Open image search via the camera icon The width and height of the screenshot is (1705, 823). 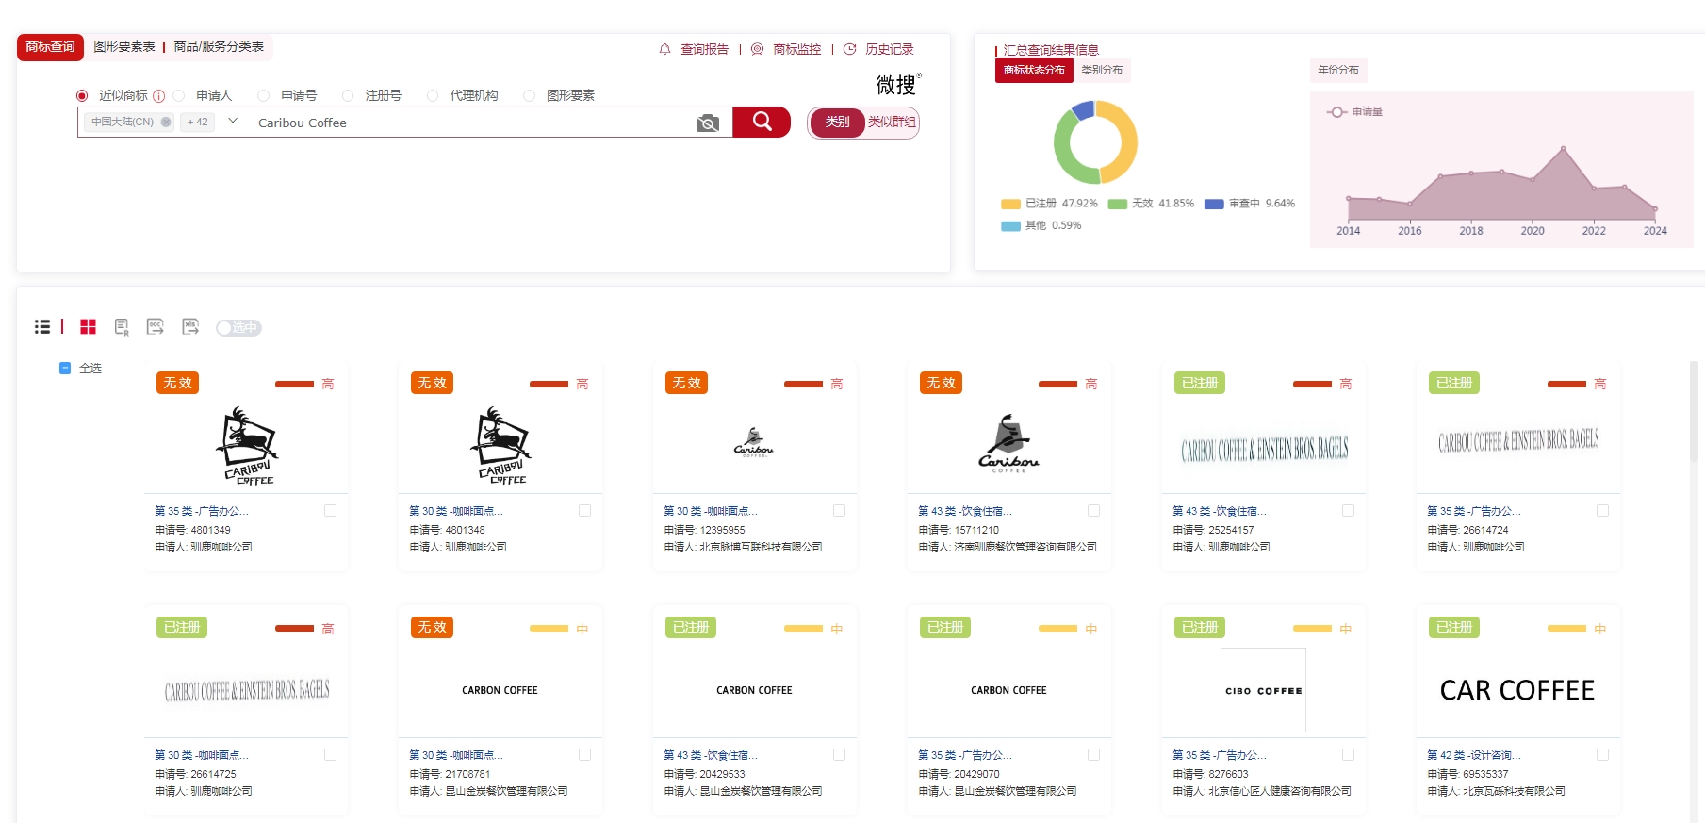click(708, 123)
